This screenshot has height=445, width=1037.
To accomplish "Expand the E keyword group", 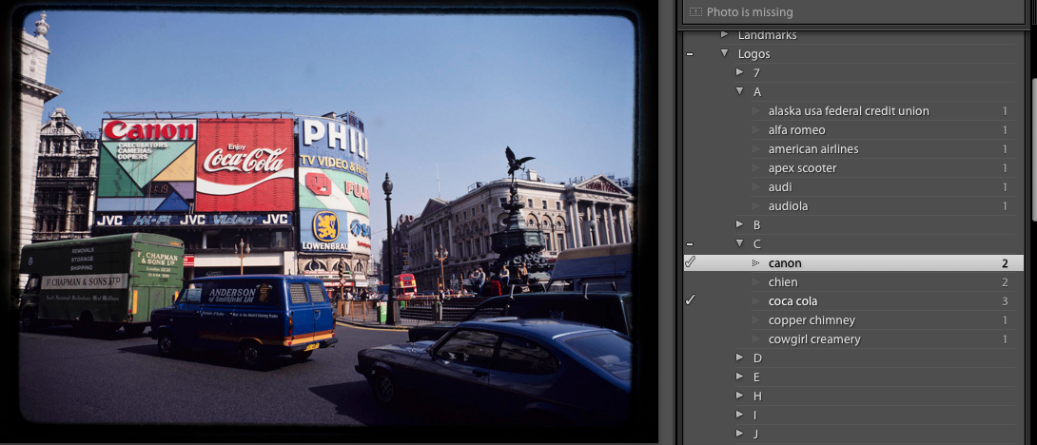I will click(x=740, y=377).
